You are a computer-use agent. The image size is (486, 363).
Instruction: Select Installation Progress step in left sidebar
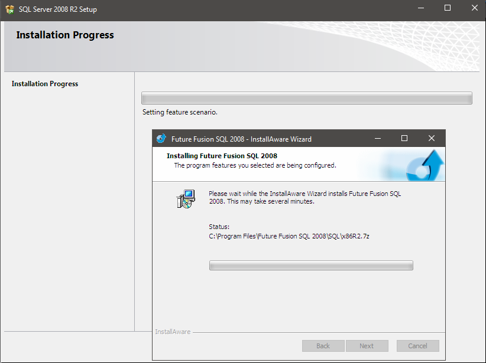coord(45,84)
